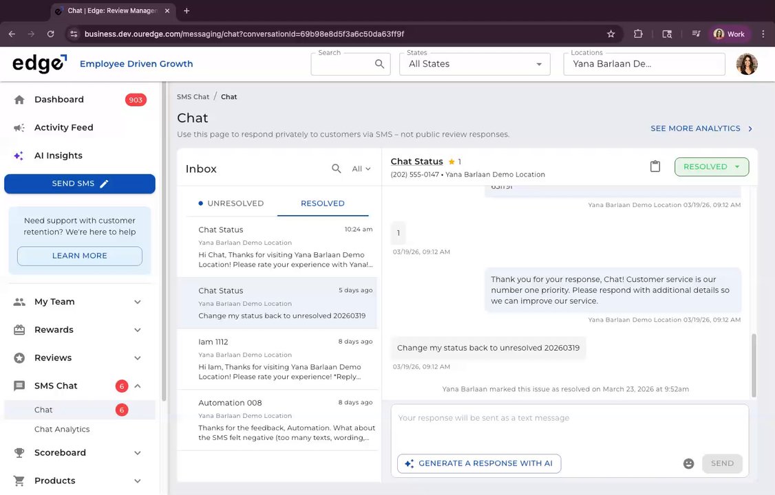Viewport: 775px width, 495px height.
Task: Expand the My Team section
Action: (x=137, y=302)
